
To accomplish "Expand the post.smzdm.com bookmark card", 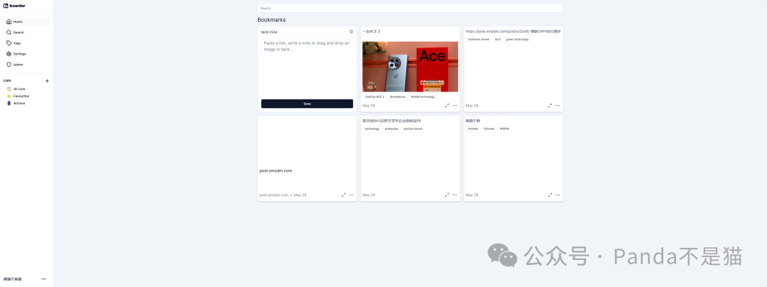I will click(344, 195).
